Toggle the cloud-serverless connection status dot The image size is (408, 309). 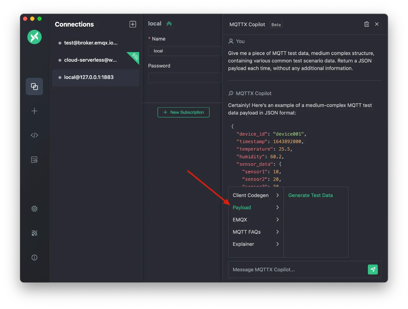(x=59, y=60)
